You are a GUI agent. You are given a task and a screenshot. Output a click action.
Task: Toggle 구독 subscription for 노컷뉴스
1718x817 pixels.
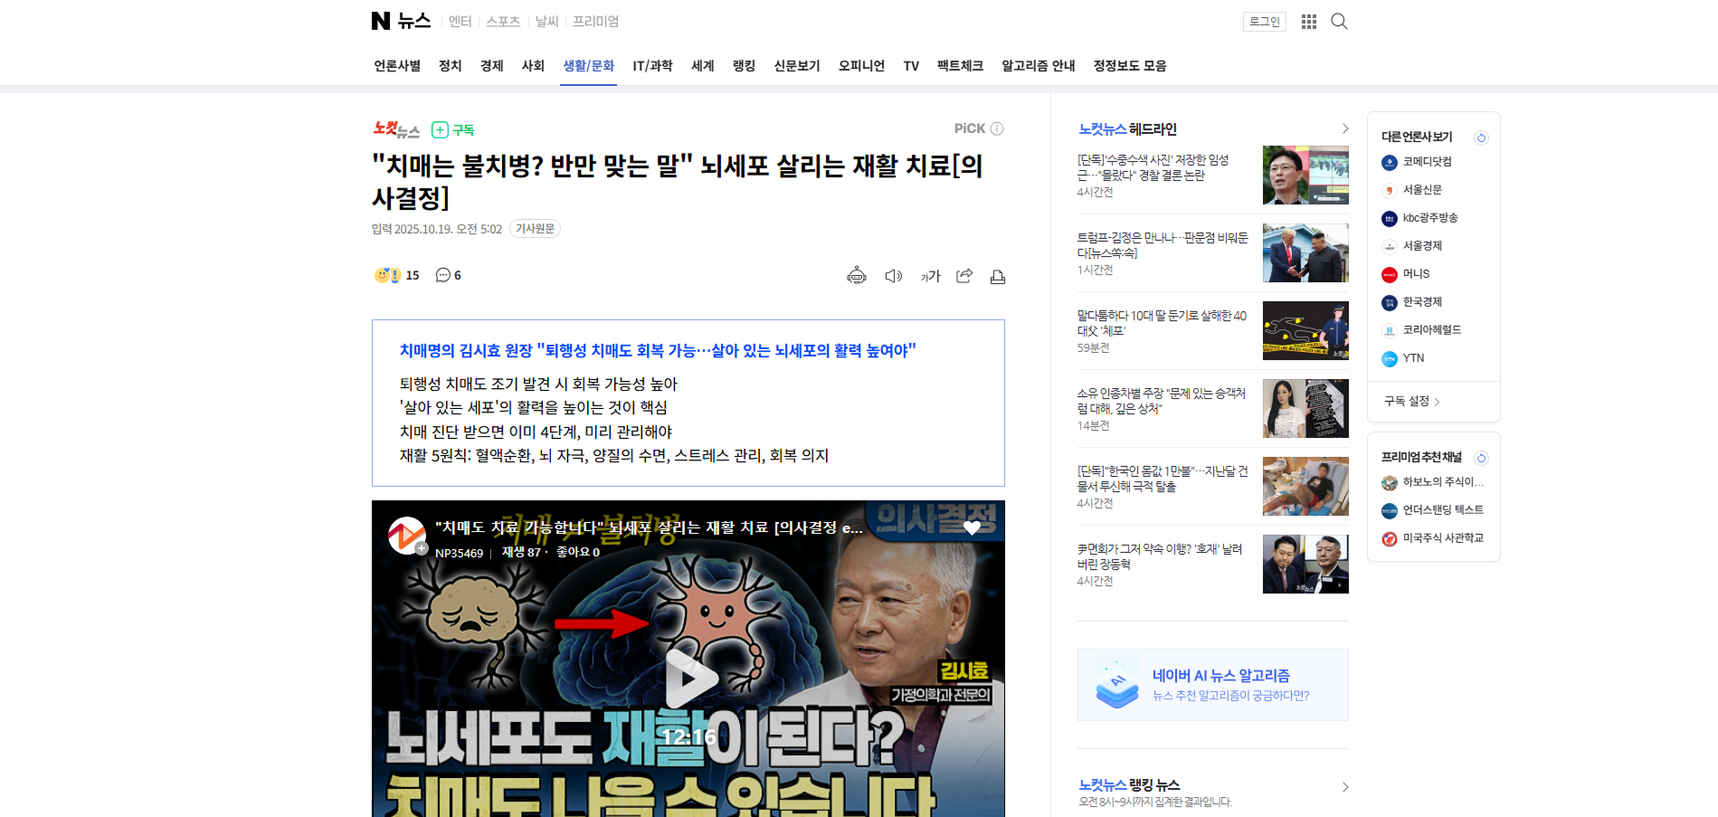pos(453,129)
